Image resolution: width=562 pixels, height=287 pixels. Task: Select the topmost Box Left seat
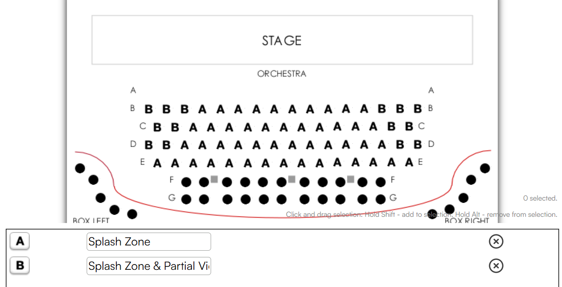coord(80,168)
